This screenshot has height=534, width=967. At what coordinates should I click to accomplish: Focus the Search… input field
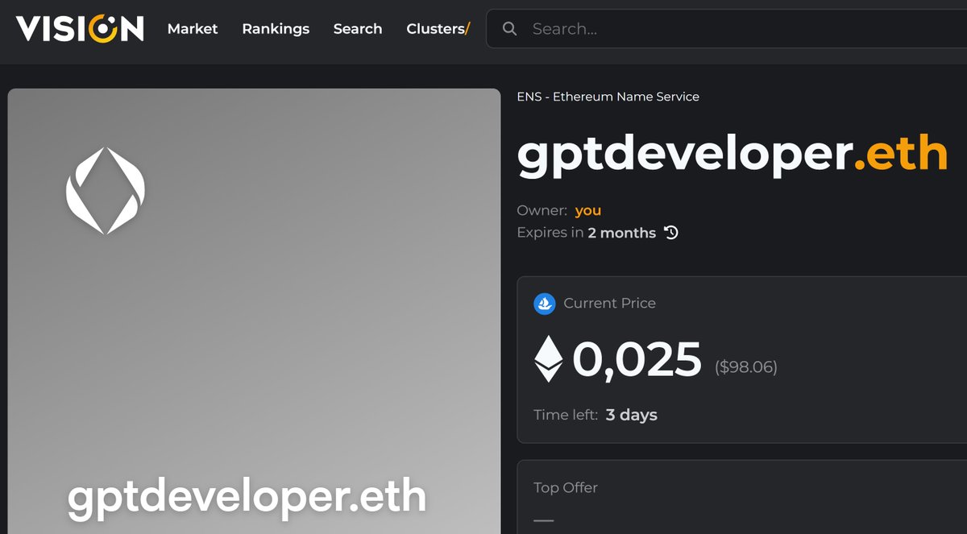[x=727, y=29]
